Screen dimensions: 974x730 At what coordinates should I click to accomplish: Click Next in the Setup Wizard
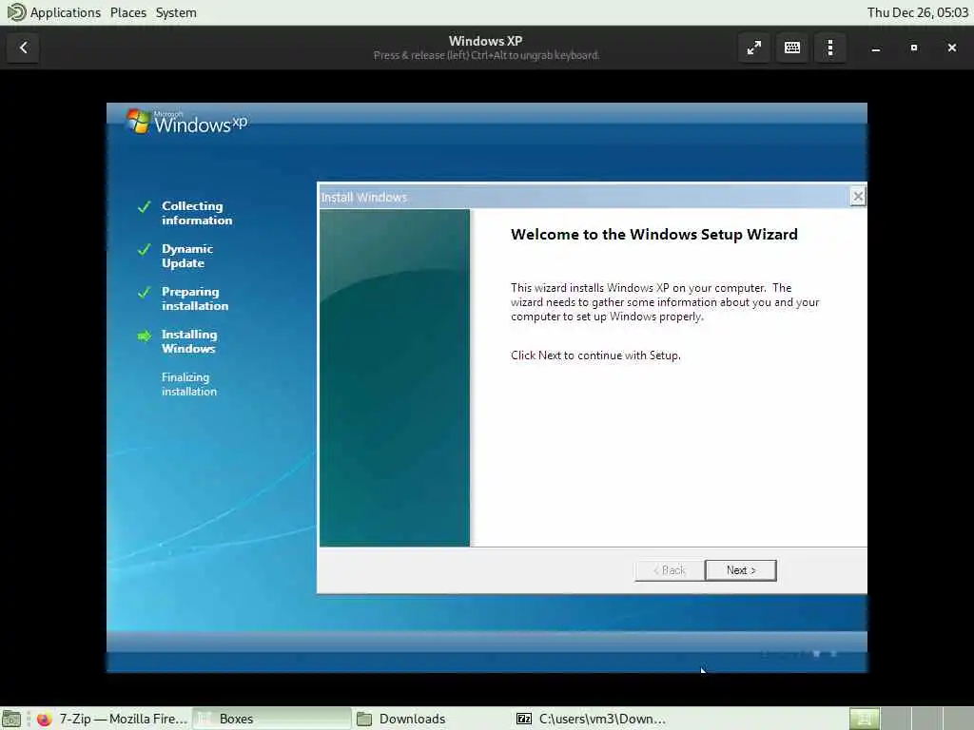(x=740, y=570)
